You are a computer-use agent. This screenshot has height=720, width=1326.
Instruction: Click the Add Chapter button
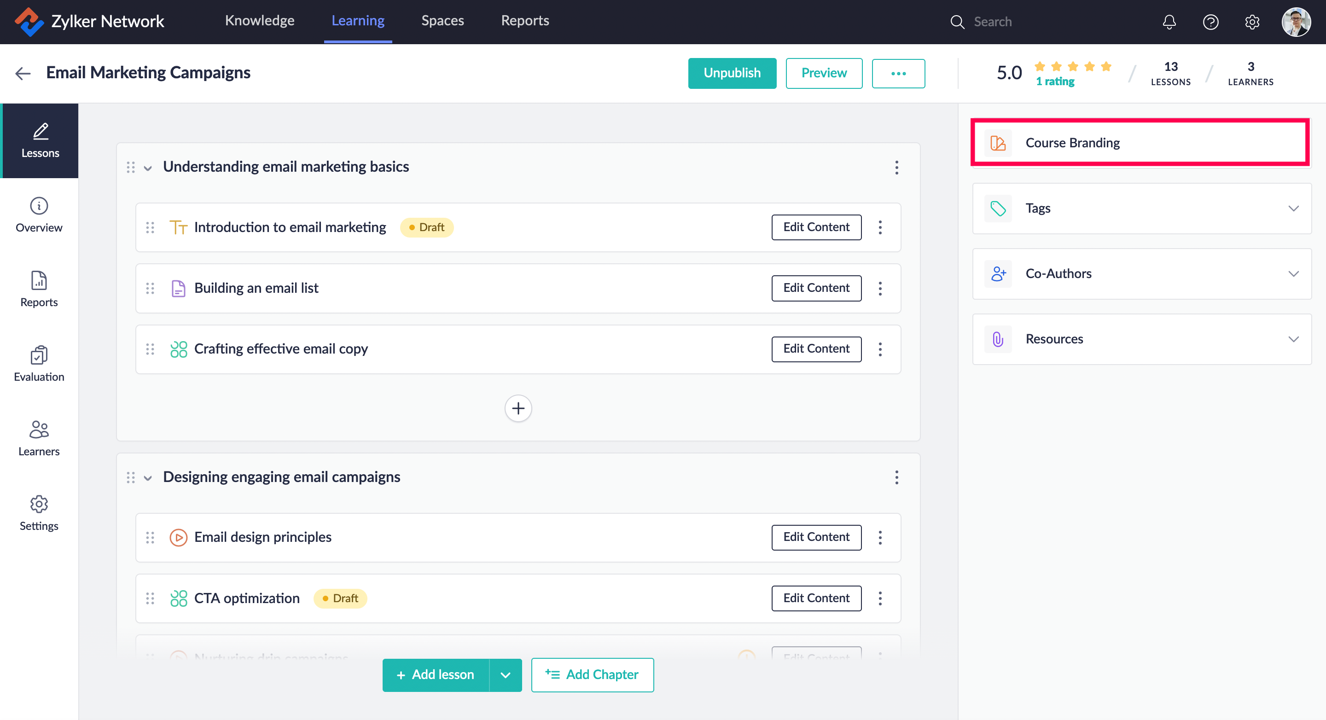click(x=592, y=675)
